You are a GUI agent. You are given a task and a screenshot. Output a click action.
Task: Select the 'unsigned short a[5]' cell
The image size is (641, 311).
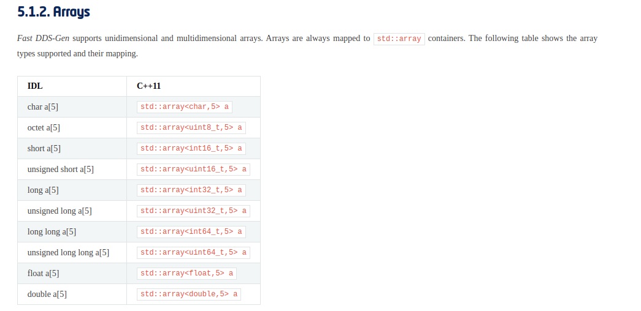tap(72, 170)
